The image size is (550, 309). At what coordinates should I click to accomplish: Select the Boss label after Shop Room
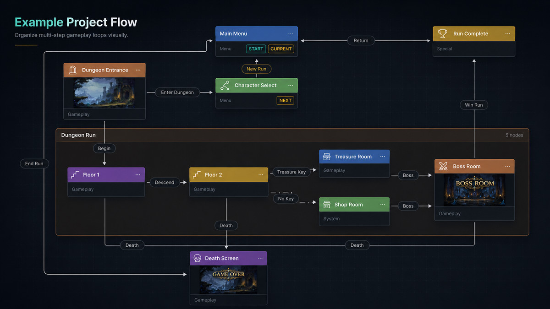(x=408, y=206)
